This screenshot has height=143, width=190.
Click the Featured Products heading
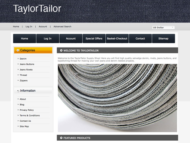(77, 138)
